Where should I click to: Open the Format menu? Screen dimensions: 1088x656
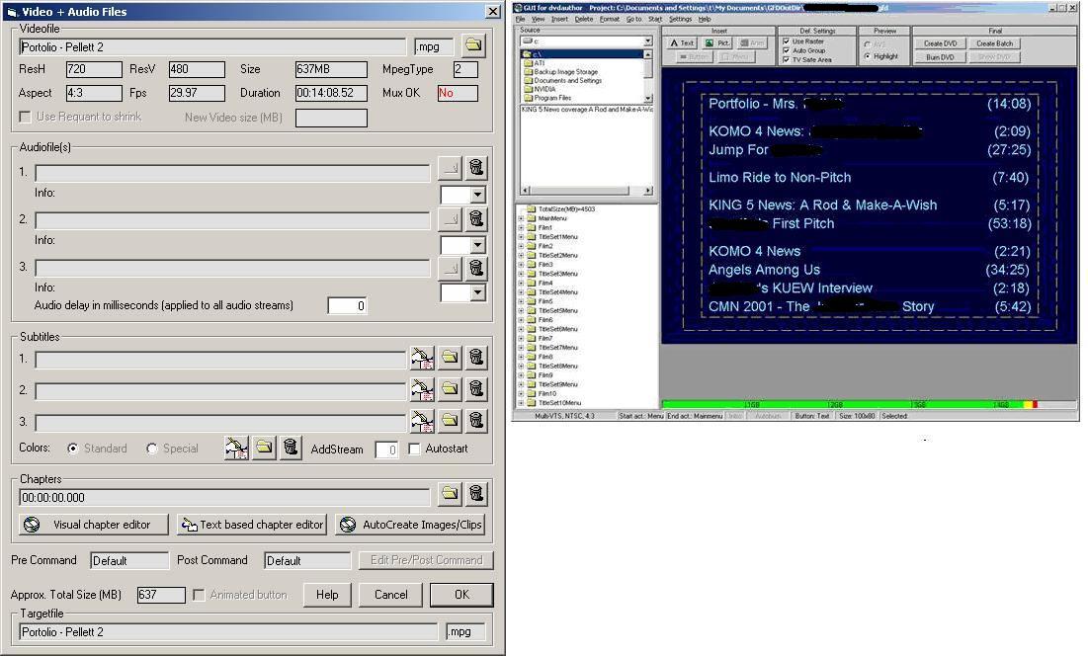[x=610, y=19]
